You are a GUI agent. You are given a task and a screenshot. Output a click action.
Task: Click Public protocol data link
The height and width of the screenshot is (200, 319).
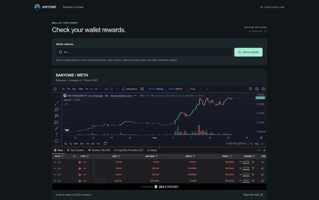(x=272, y=7)
